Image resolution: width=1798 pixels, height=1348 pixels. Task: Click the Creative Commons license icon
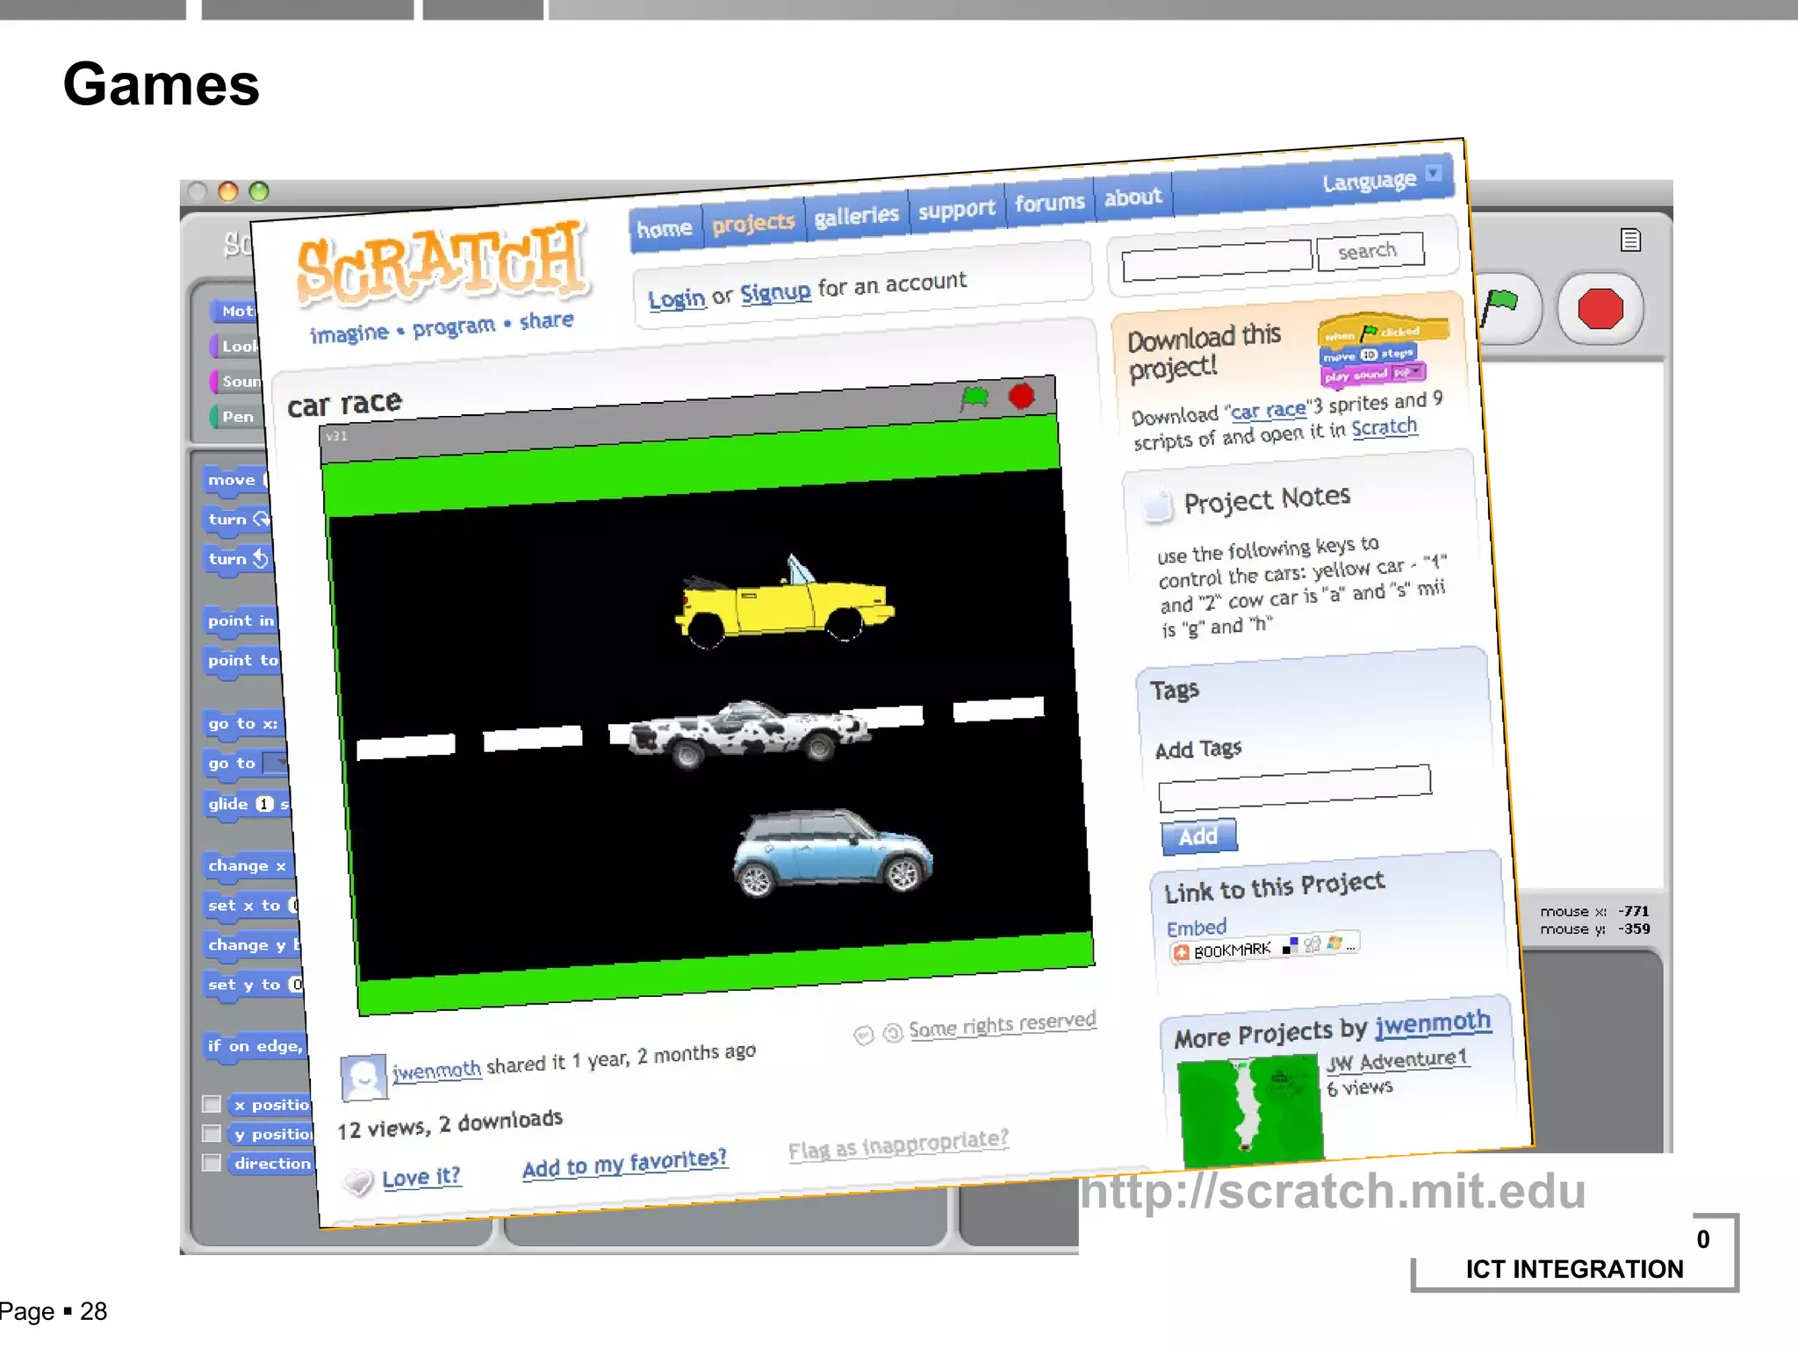coord(863,1036)
